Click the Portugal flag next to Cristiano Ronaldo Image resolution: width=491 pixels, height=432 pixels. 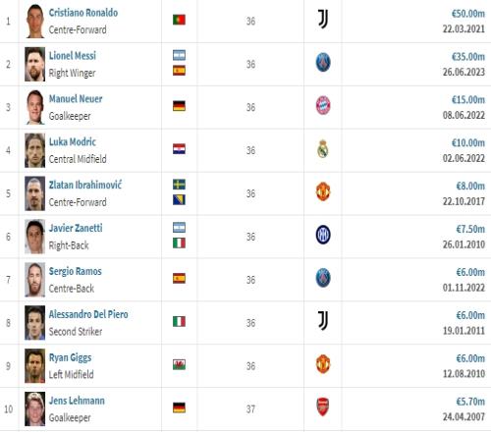pos(179,20)
